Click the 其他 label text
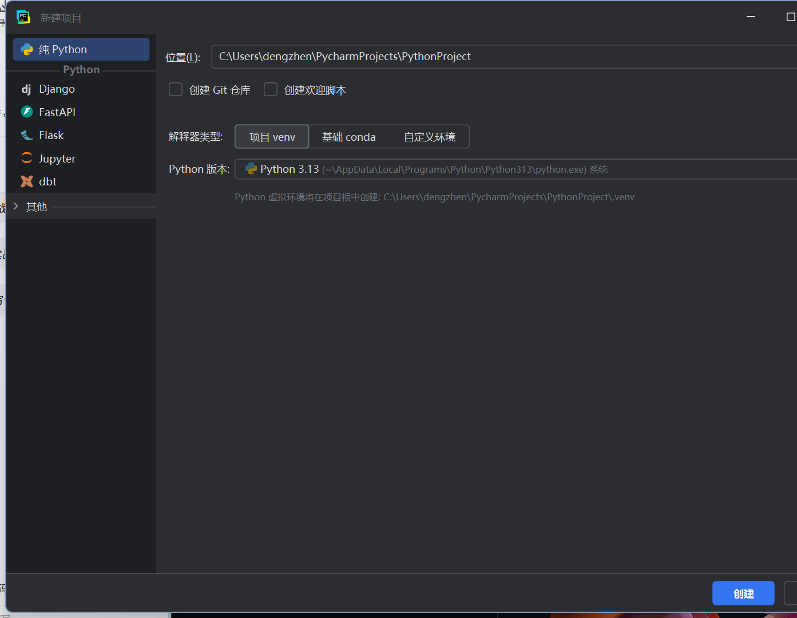 click(37, 207)
